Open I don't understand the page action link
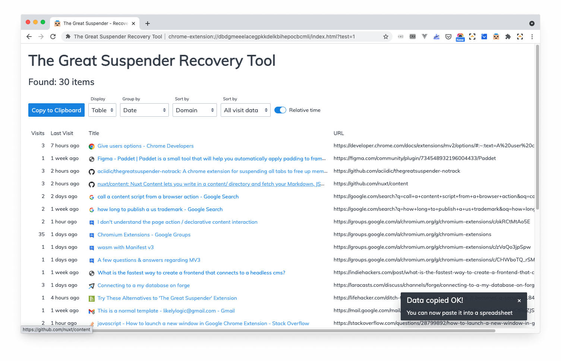 tap(177, 222)
